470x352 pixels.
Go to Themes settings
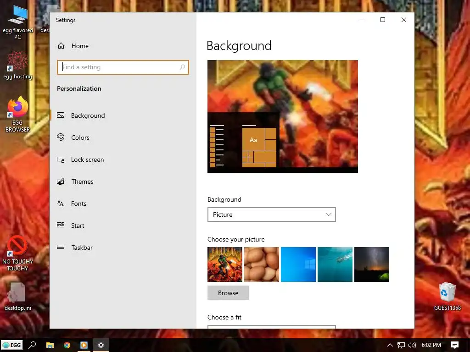click(x=83, y=181)
